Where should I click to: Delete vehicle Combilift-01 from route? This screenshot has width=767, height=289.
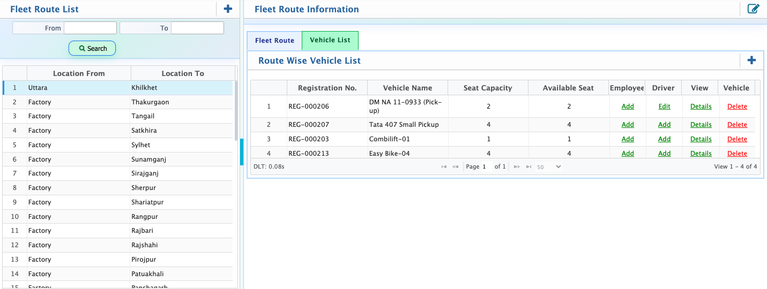pos(737,139)
